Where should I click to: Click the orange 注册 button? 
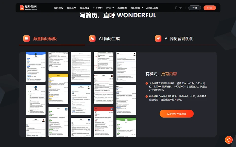pos(210,8)
